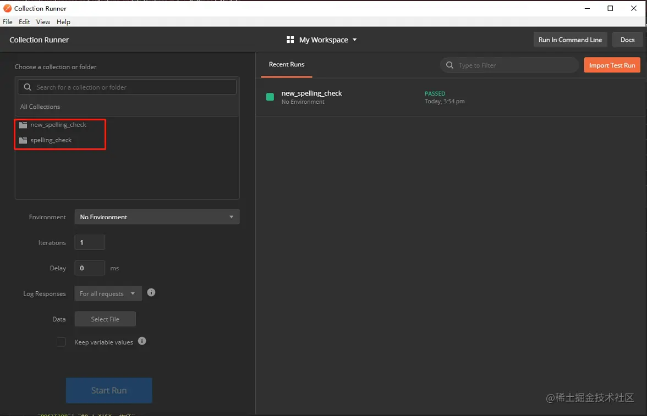Click the magnifier icon in Type to Filter
The height and width of the screenshot is (416, 647).
click(x=450, y=65)
